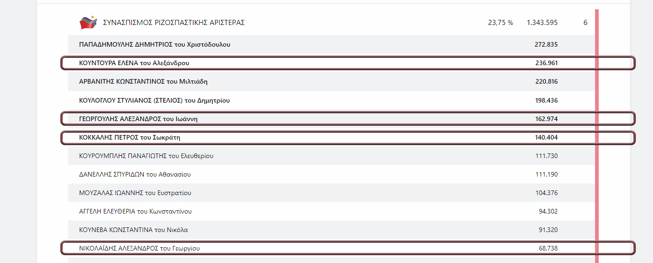The height and width of the screenshot is (263, 653).
Task: Click the pink vertical party color bar
Action: point(597,136)
